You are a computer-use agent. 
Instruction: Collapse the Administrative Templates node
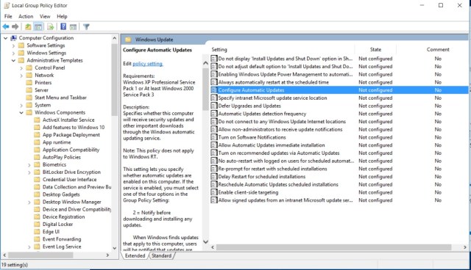tap(13, 60)
